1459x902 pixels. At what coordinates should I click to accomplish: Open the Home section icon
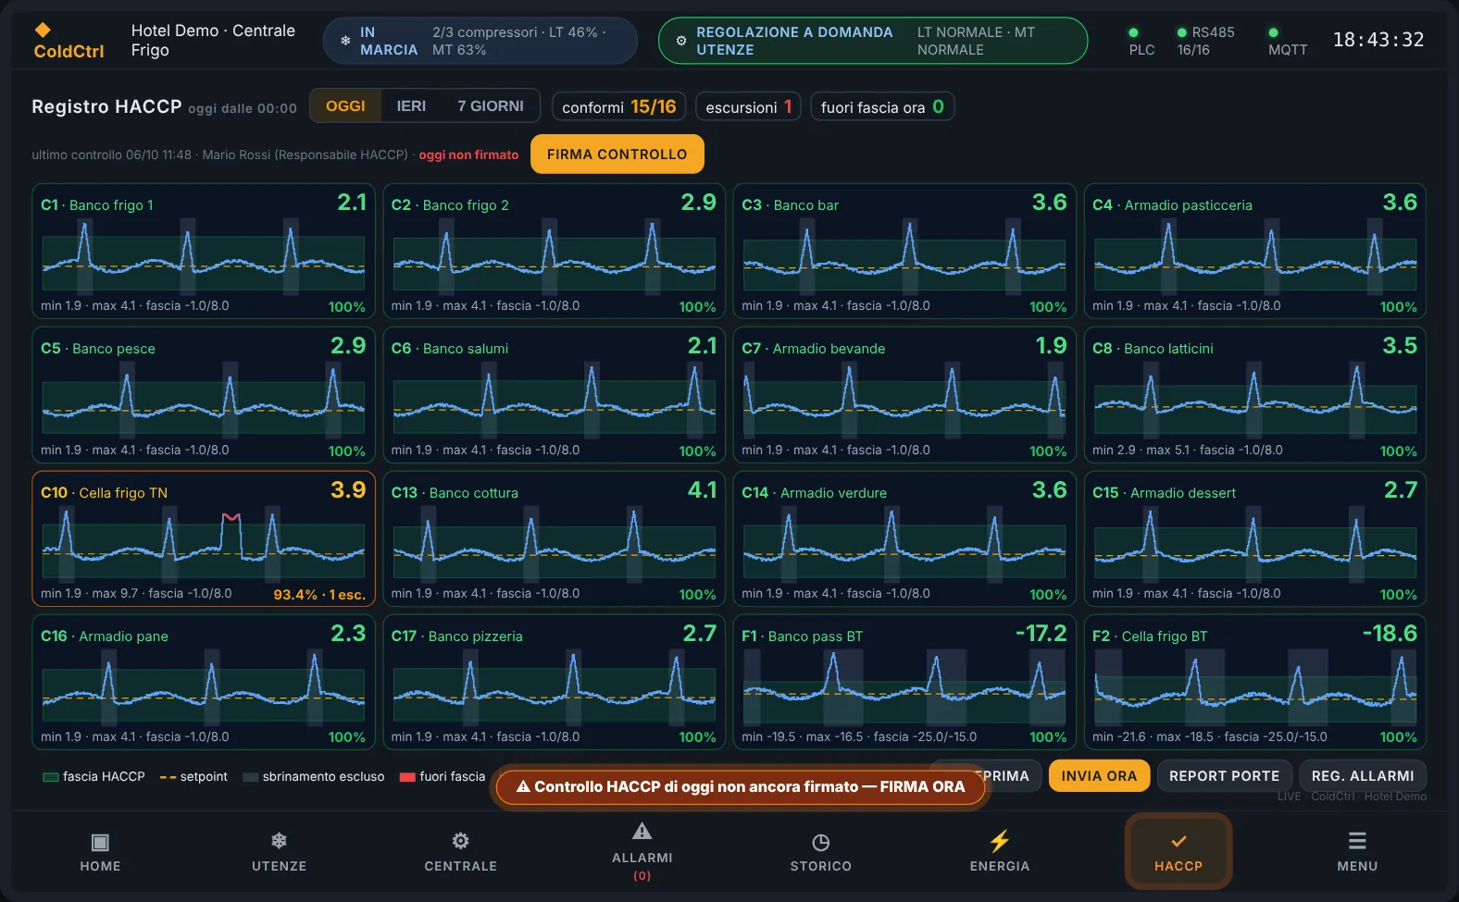click(x=100, y=842)
